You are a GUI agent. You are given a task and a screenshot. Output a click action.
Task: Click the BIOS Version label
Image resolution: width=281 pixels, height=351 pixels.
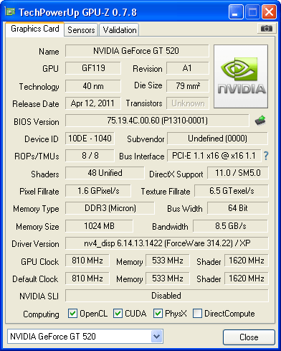37,122
